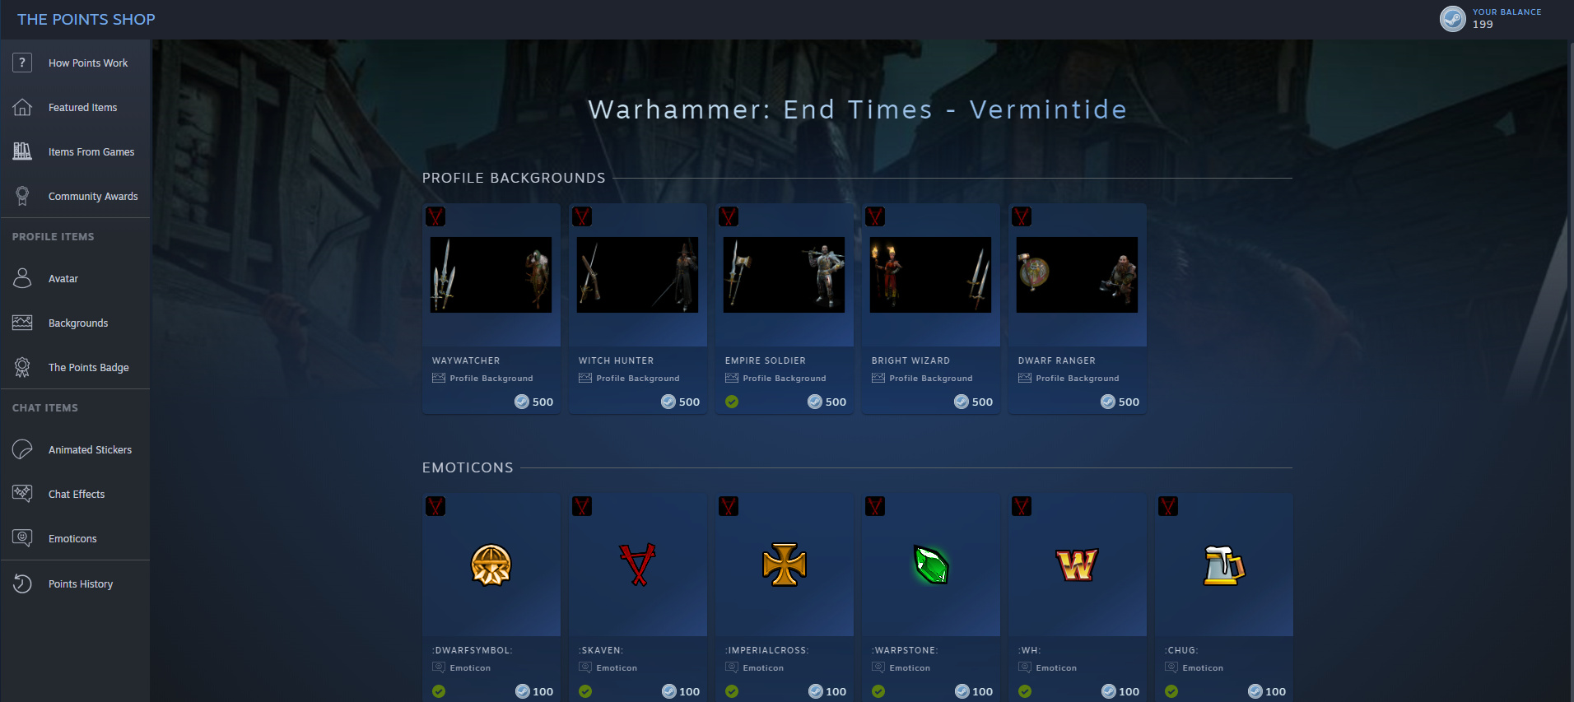Viewport: 1574px width, 702px height.
Task: Click the Featured Items home icon
Action: [x=22, y=107]
